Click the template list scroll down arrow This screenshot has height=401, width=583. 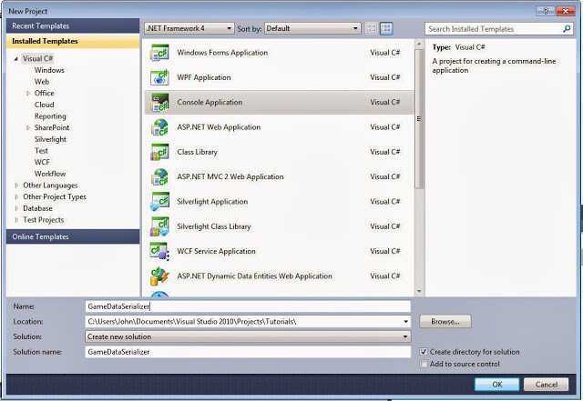pos(419,292)
